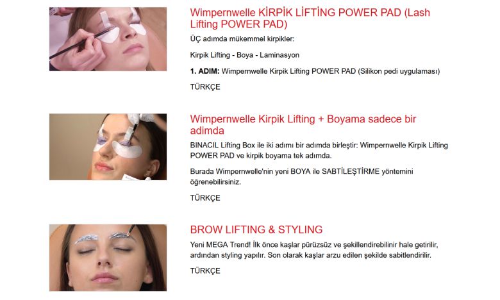The image size is (500, 300).
Task: Click the KİRPİK LİFTİNG POWER PAD heading link
Action: click(310, 18)
